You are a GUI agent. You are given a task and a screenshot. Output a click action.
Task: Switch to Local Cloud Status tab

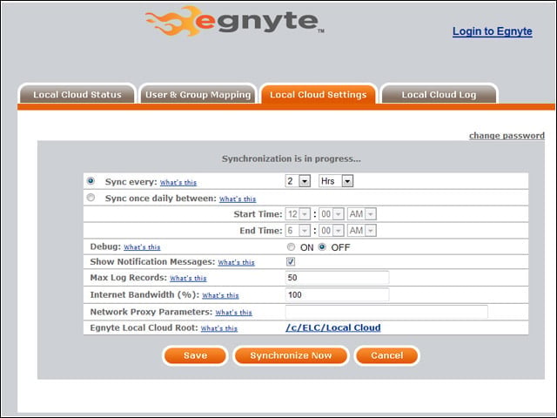pos(77,94)
